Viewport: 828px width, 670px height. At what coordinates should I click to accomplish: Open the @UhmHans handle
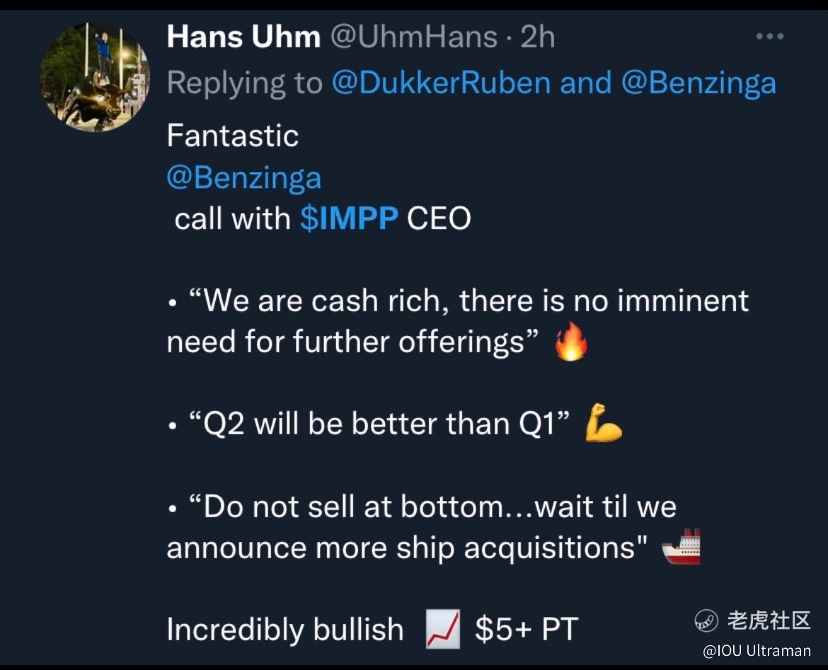pos(414,37)
